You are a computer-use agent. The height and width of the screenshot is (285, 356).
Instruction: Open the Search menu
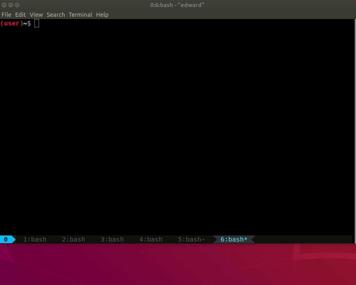pos(55,15)
